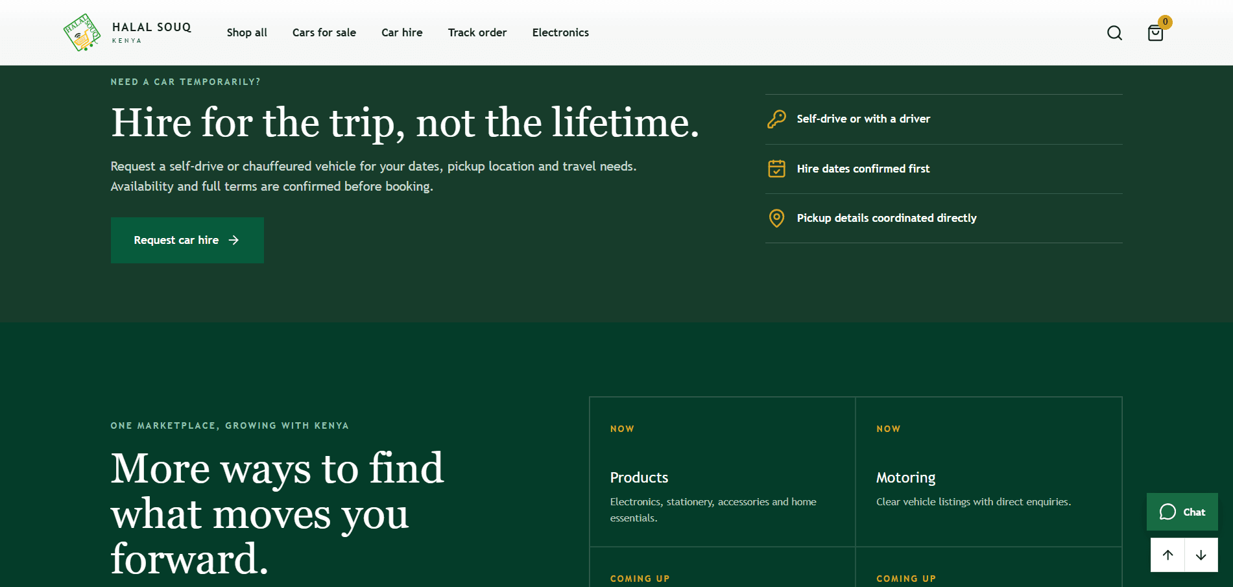Open the Car hire page
This screenshot has width=1233, height=587.
point(402,32)
